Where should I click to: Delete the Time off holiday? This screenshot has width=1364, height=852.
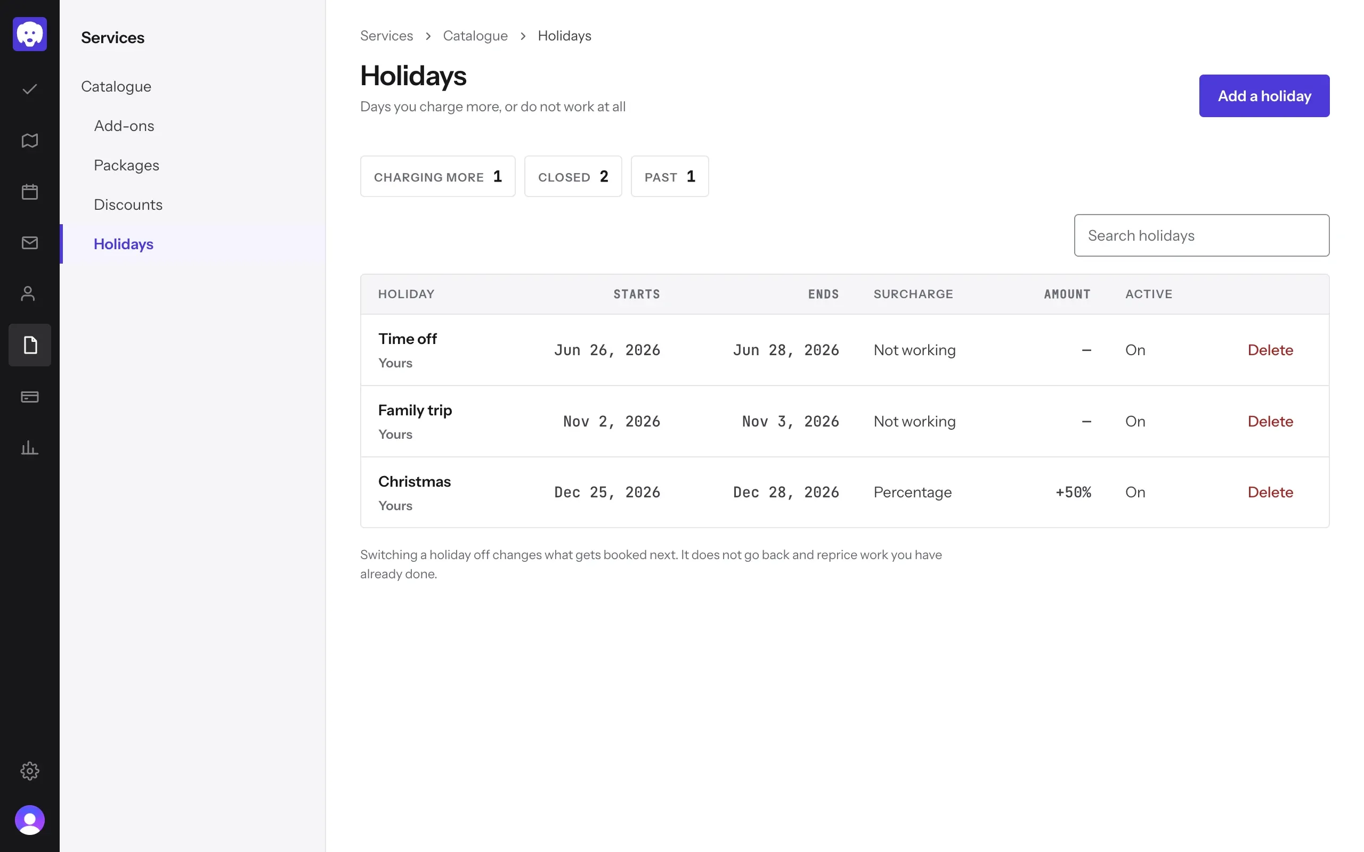point(1270,350)
